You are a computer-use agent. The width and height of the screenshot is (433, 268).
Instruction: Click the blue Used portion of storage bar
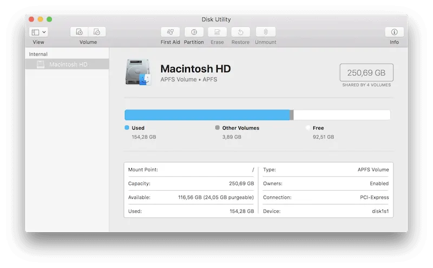coord(207,115)
